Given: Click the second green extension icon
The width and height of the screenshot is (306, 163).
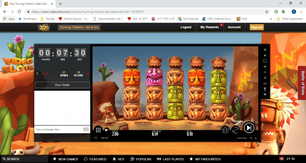Looking at the screenshot, I should point(283,12).
